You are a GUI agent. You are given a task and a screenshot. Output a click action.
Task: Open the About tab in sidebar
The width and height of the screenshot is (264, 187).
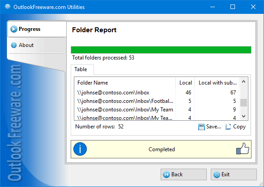pyautogui.click(x=37, y=45)
